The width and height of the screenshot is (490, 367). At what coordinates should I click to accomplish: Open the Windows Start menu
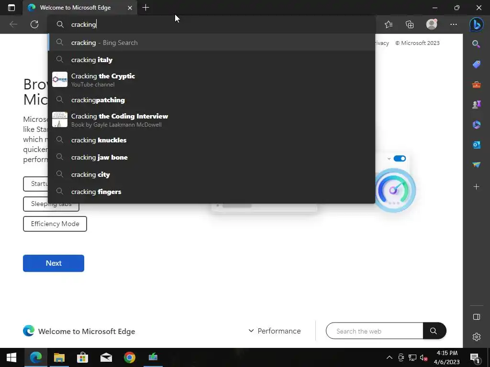(x=11, y=357)
